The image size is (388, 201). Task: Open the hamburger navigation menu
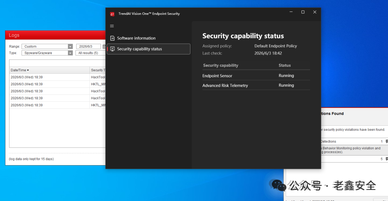point(112,26)
